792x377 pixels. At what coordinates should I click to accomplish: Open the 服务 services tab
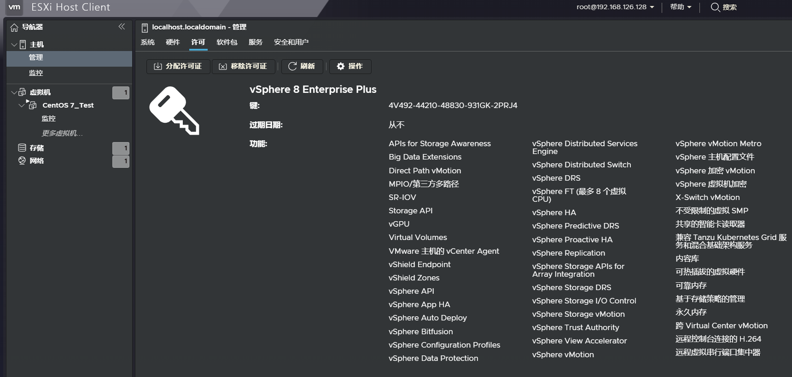256,42
